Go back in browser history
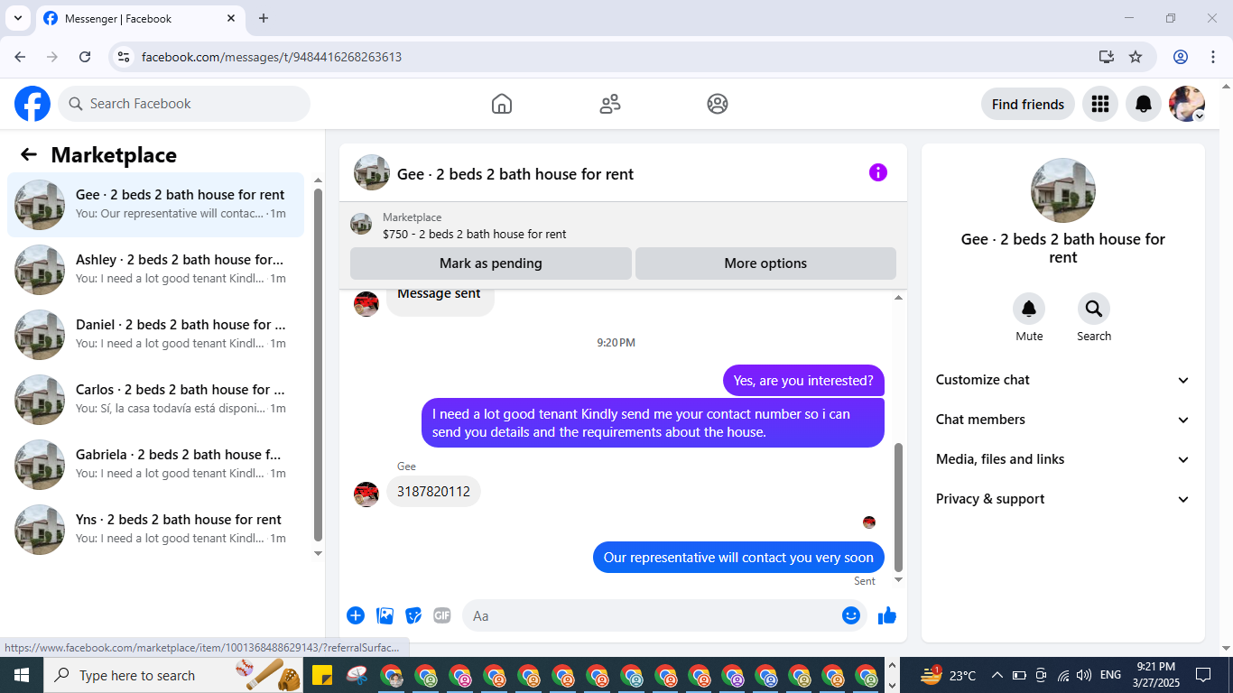Screen dimensions: 1233x693 click(20, 57)
